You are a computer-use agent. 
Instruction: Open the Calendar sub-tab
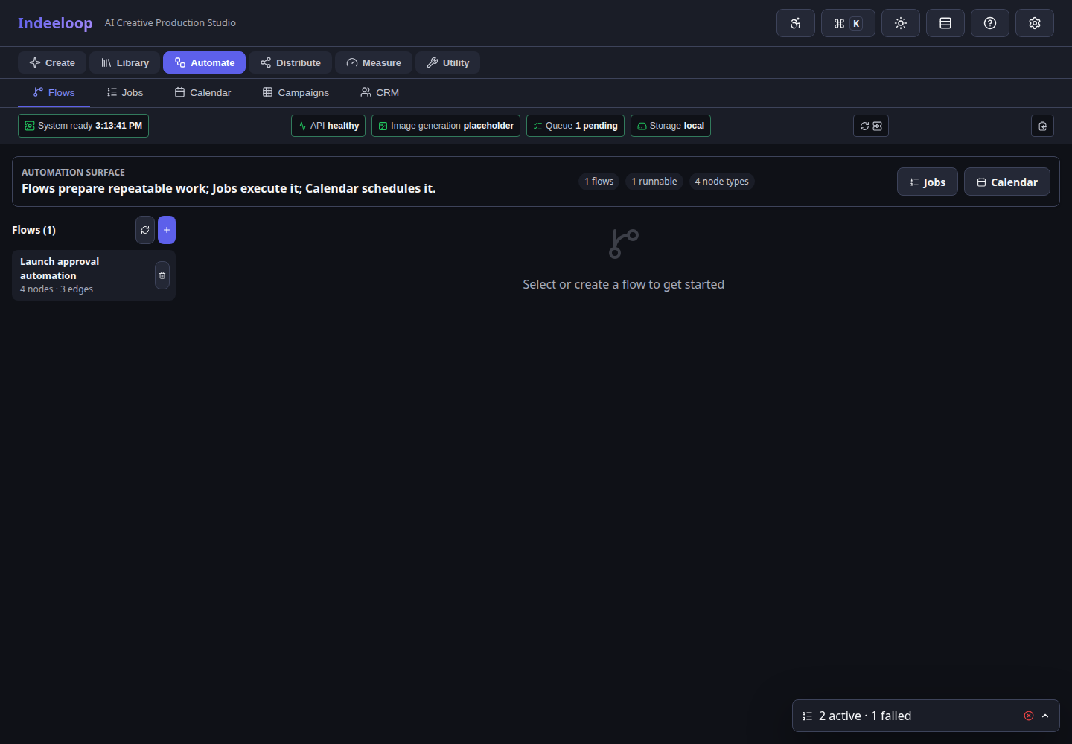[x=203, y=92]
